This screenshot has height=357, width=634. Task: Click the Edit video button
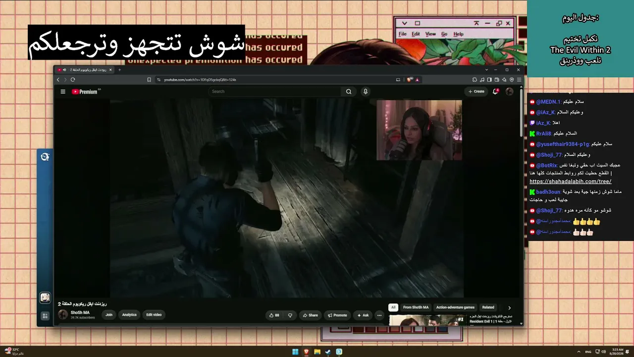(x=154, y=315)
